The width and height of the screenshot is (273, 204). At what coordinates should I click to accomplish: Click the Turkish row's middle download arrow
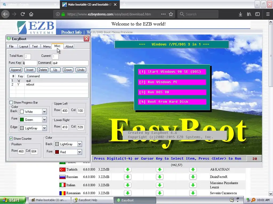pyautogui.click(x=160, y=169)
